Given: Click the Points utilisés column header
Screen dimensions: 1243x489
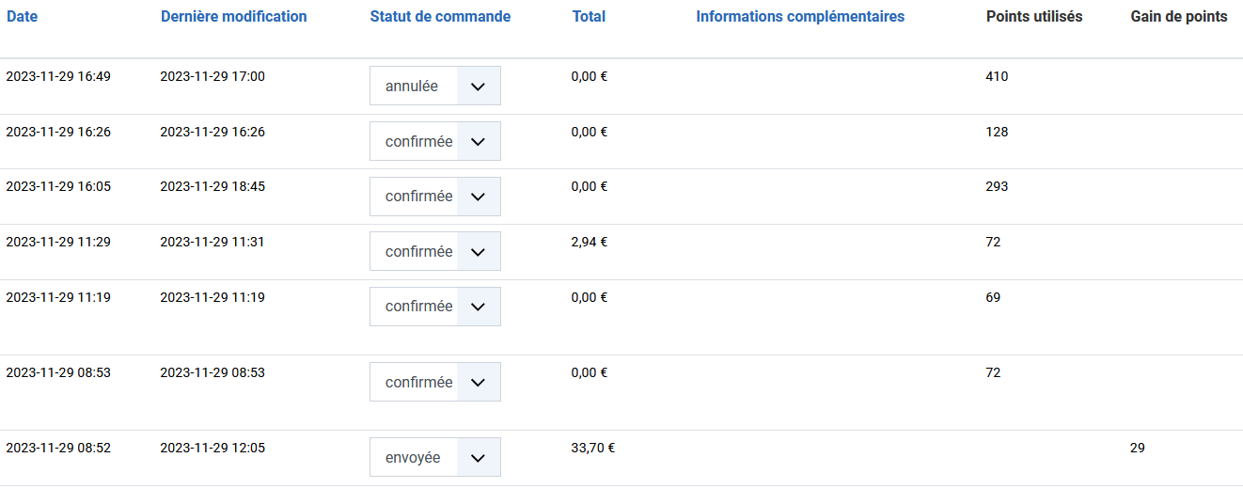Looking at the screenshot, I should click(1034, 17).
